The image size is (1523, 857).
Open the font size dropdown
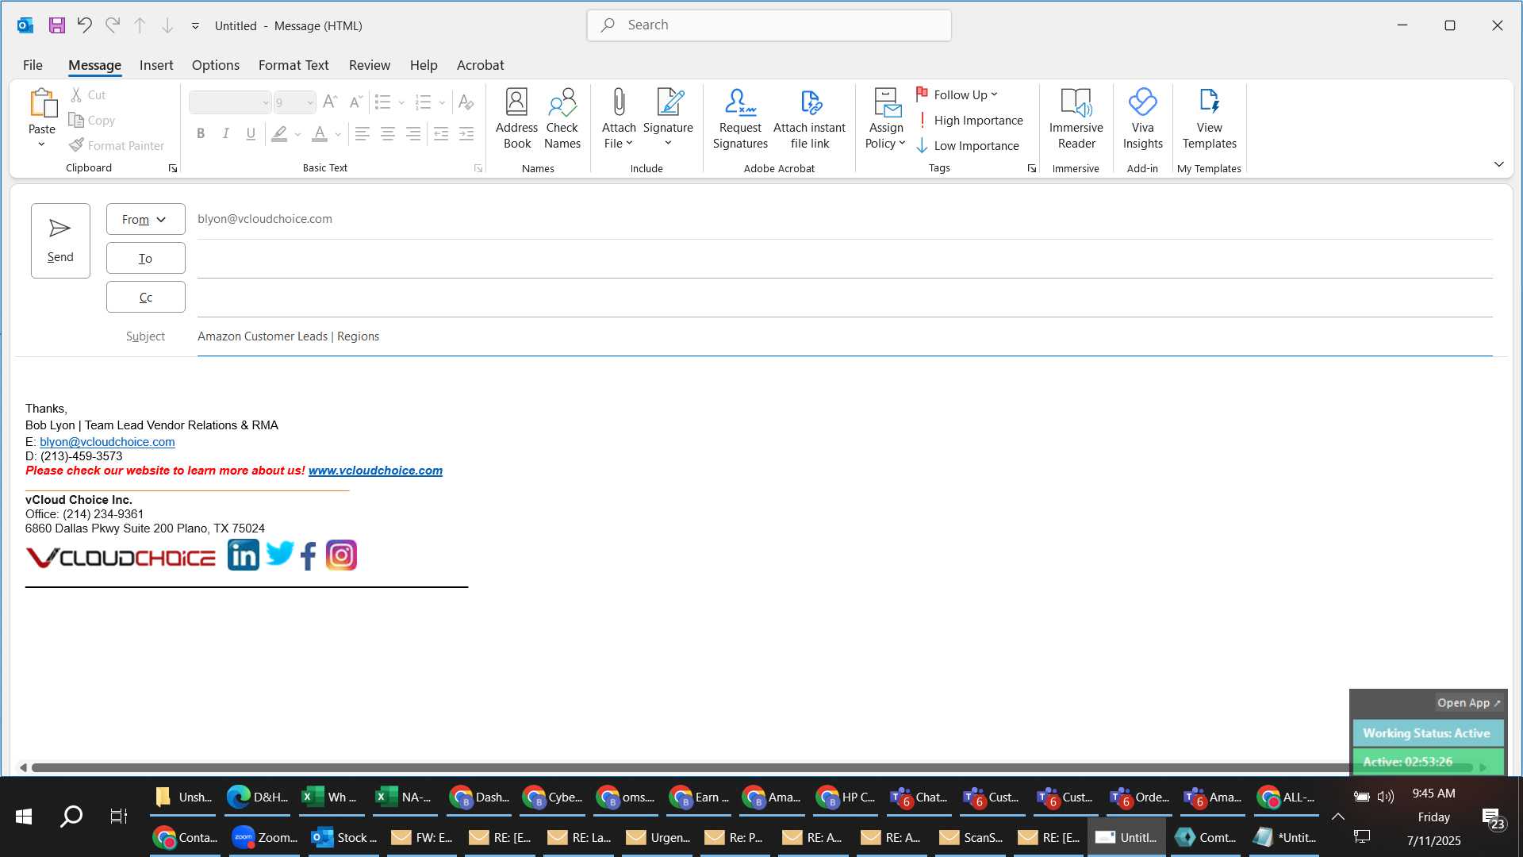(310, 102)
